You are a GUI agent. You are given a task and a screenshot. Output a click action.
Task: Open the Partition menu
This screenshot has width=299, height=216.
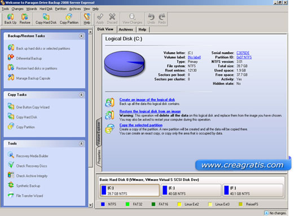[x=61, y=9]
